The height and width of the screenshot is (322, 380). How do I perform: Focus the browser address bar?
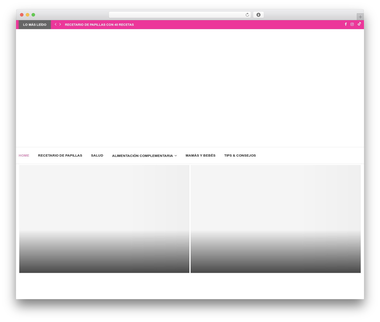coord(177,15)
